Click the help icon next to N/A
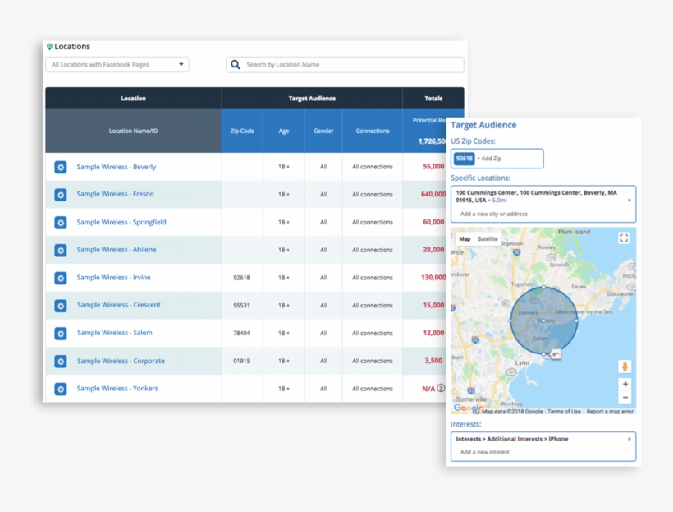 point(441,389)
